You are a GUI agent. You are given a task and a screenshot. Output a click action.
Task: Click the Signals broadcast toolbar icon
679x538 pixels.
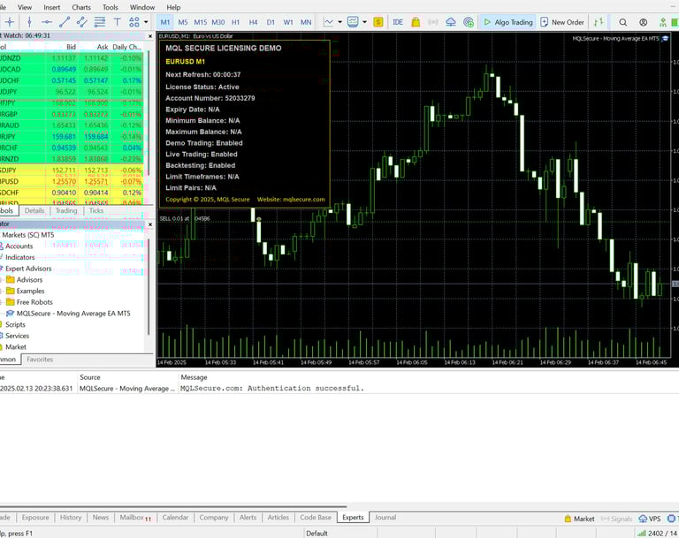[433, 22]
